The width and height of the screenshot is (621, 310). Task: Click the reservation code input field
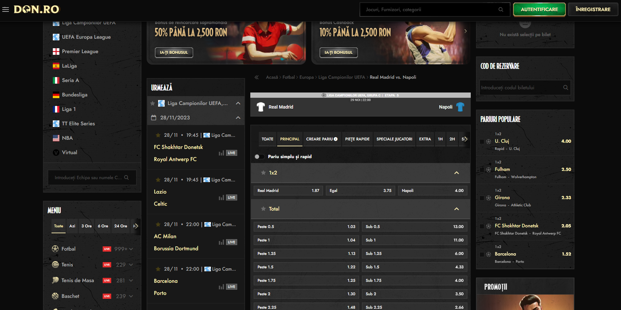click(x=525, y=88)
